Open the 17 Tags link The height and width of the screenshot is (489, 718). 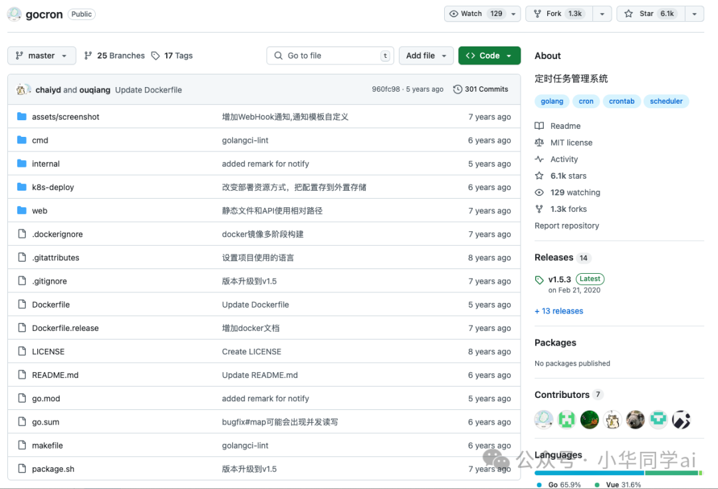coord(172,55)
